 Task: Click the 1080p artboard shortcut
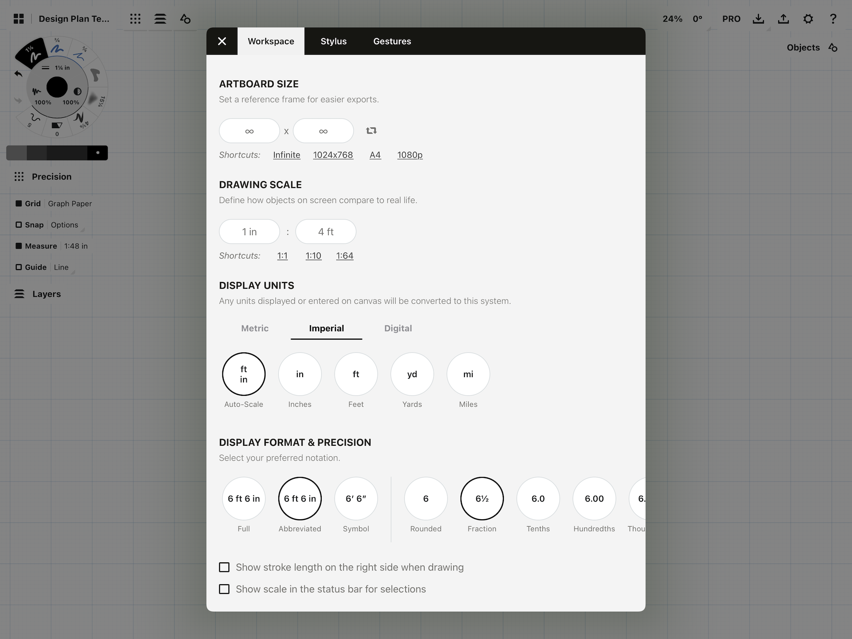[410, 155]
